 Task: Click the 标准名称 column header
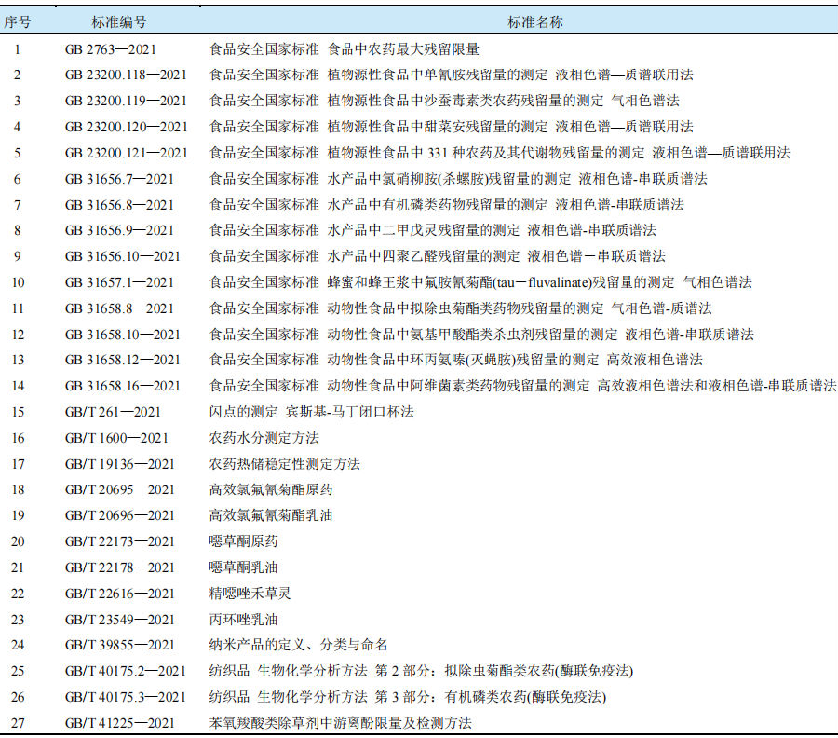(535, 22)
